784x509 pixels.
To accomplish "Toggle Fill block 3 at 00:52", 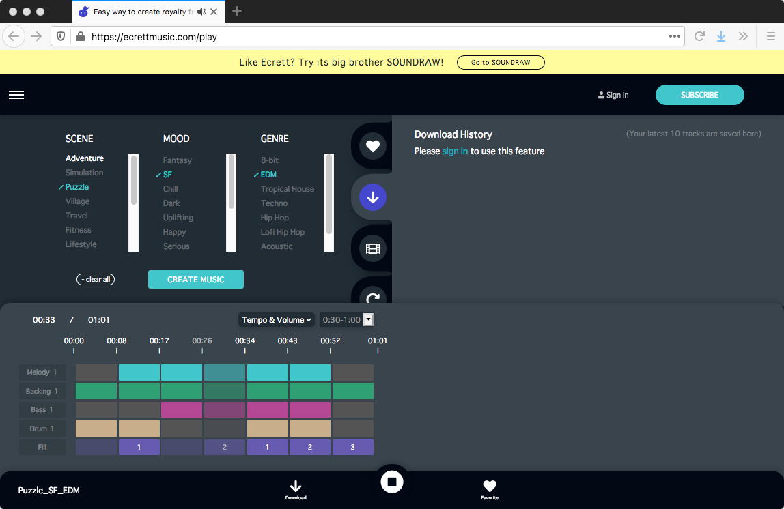I will coord(353,447).
